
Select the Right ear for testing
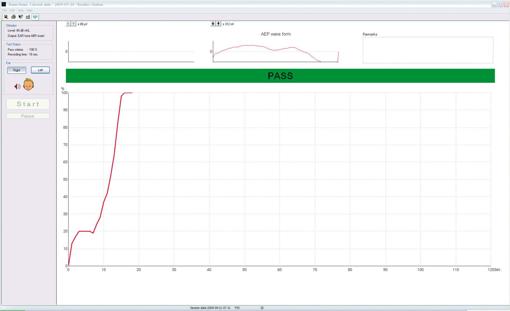pos(17,70)
